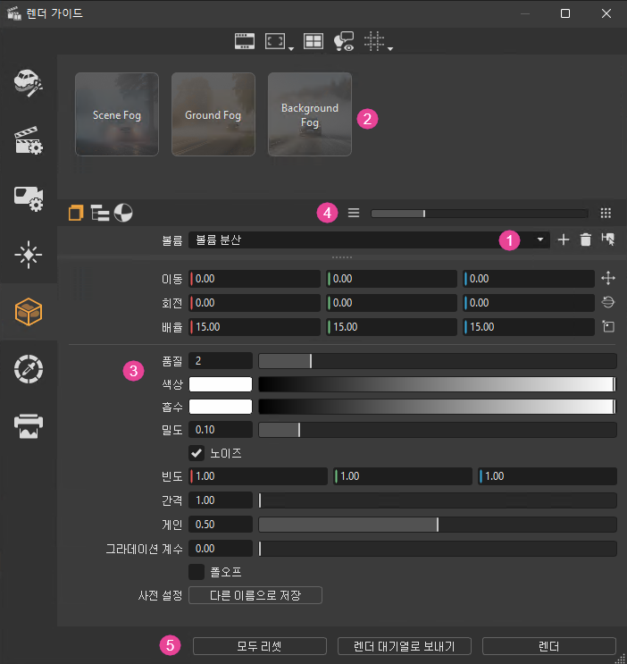Delete the volume with trash icon
The width and height of the screenshot is (627, 664).
586,240
